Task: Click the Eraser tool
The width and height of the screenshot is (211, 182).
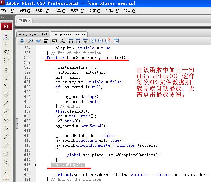Action: pos(6,145)
